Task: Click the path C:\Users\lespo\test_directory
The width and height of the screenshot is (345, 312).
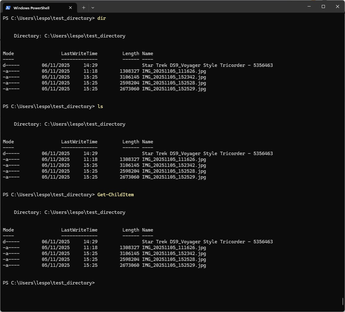Action: click(x=85, y=36)
